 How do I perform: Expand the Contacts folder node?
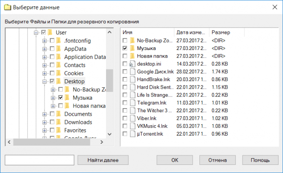(x=44, y=65)
